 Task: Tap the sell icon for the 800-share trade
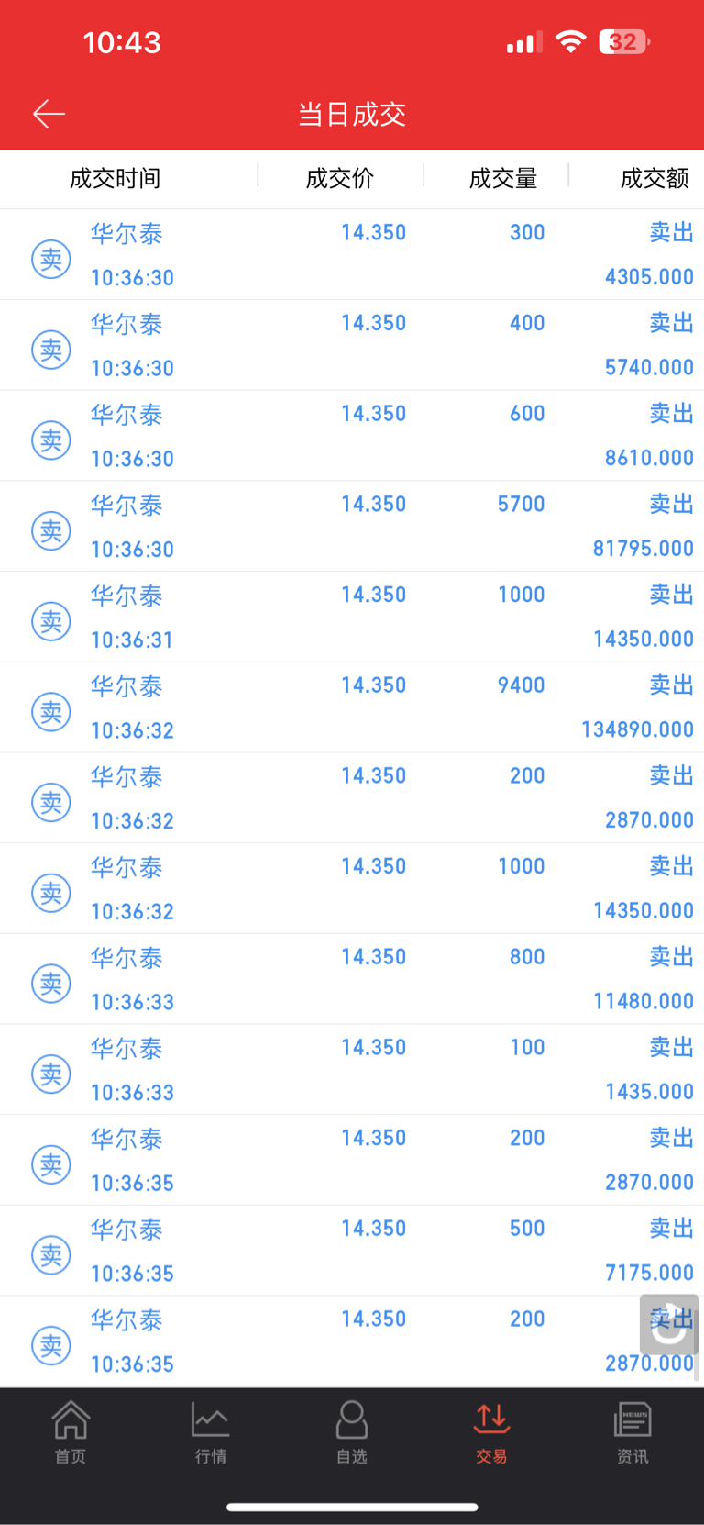pyautogui.click(x=51, y=984)
